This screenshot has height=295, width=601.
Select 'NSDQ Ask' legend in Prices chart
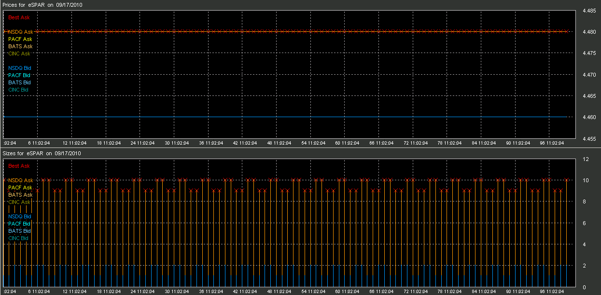20,32
